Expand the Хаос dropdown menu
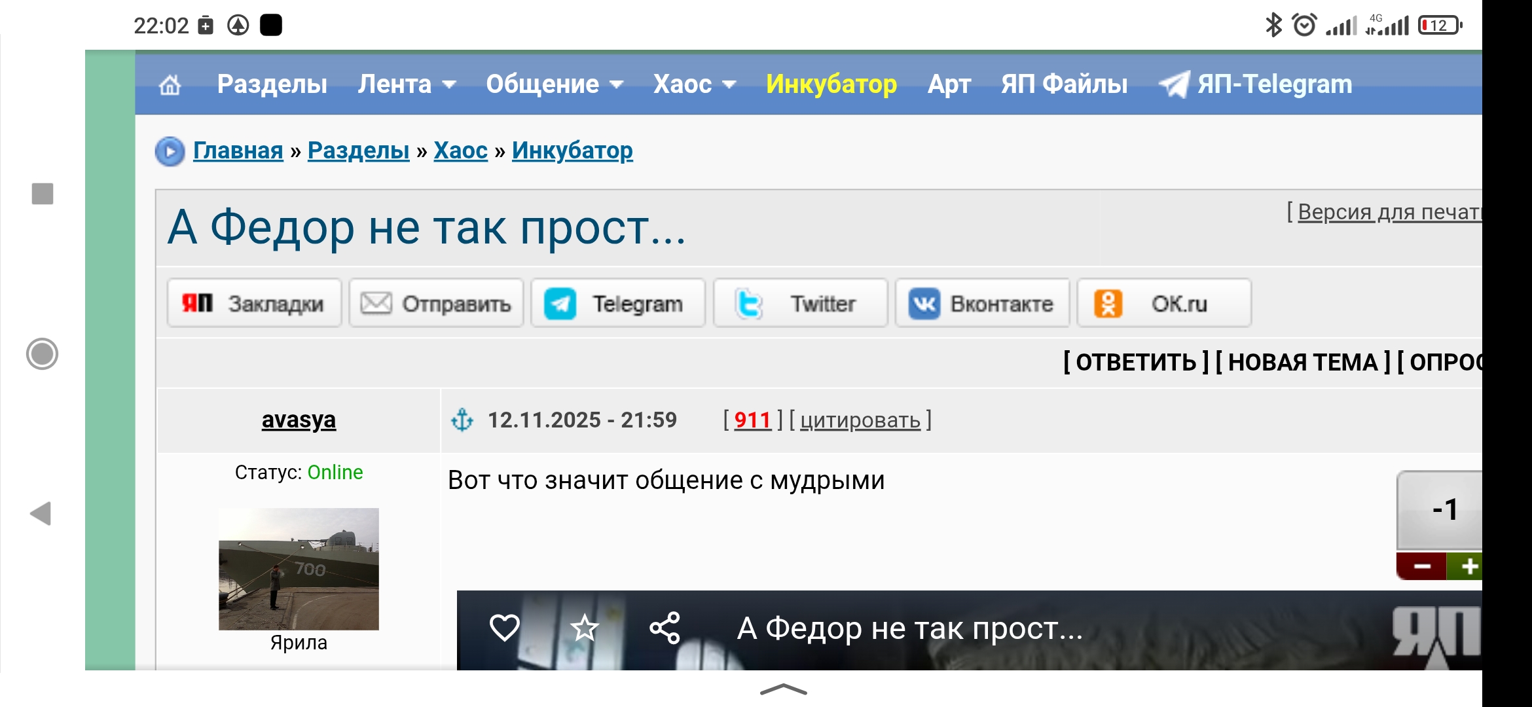1532x707 pixels. 695,84
